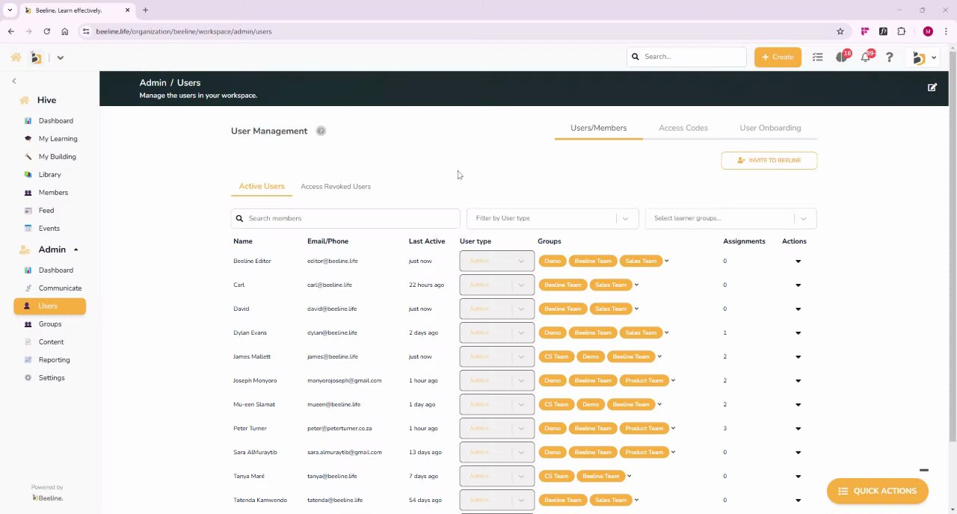
Task: Click the name Tatenda Kamwendo
Action: 260,501
